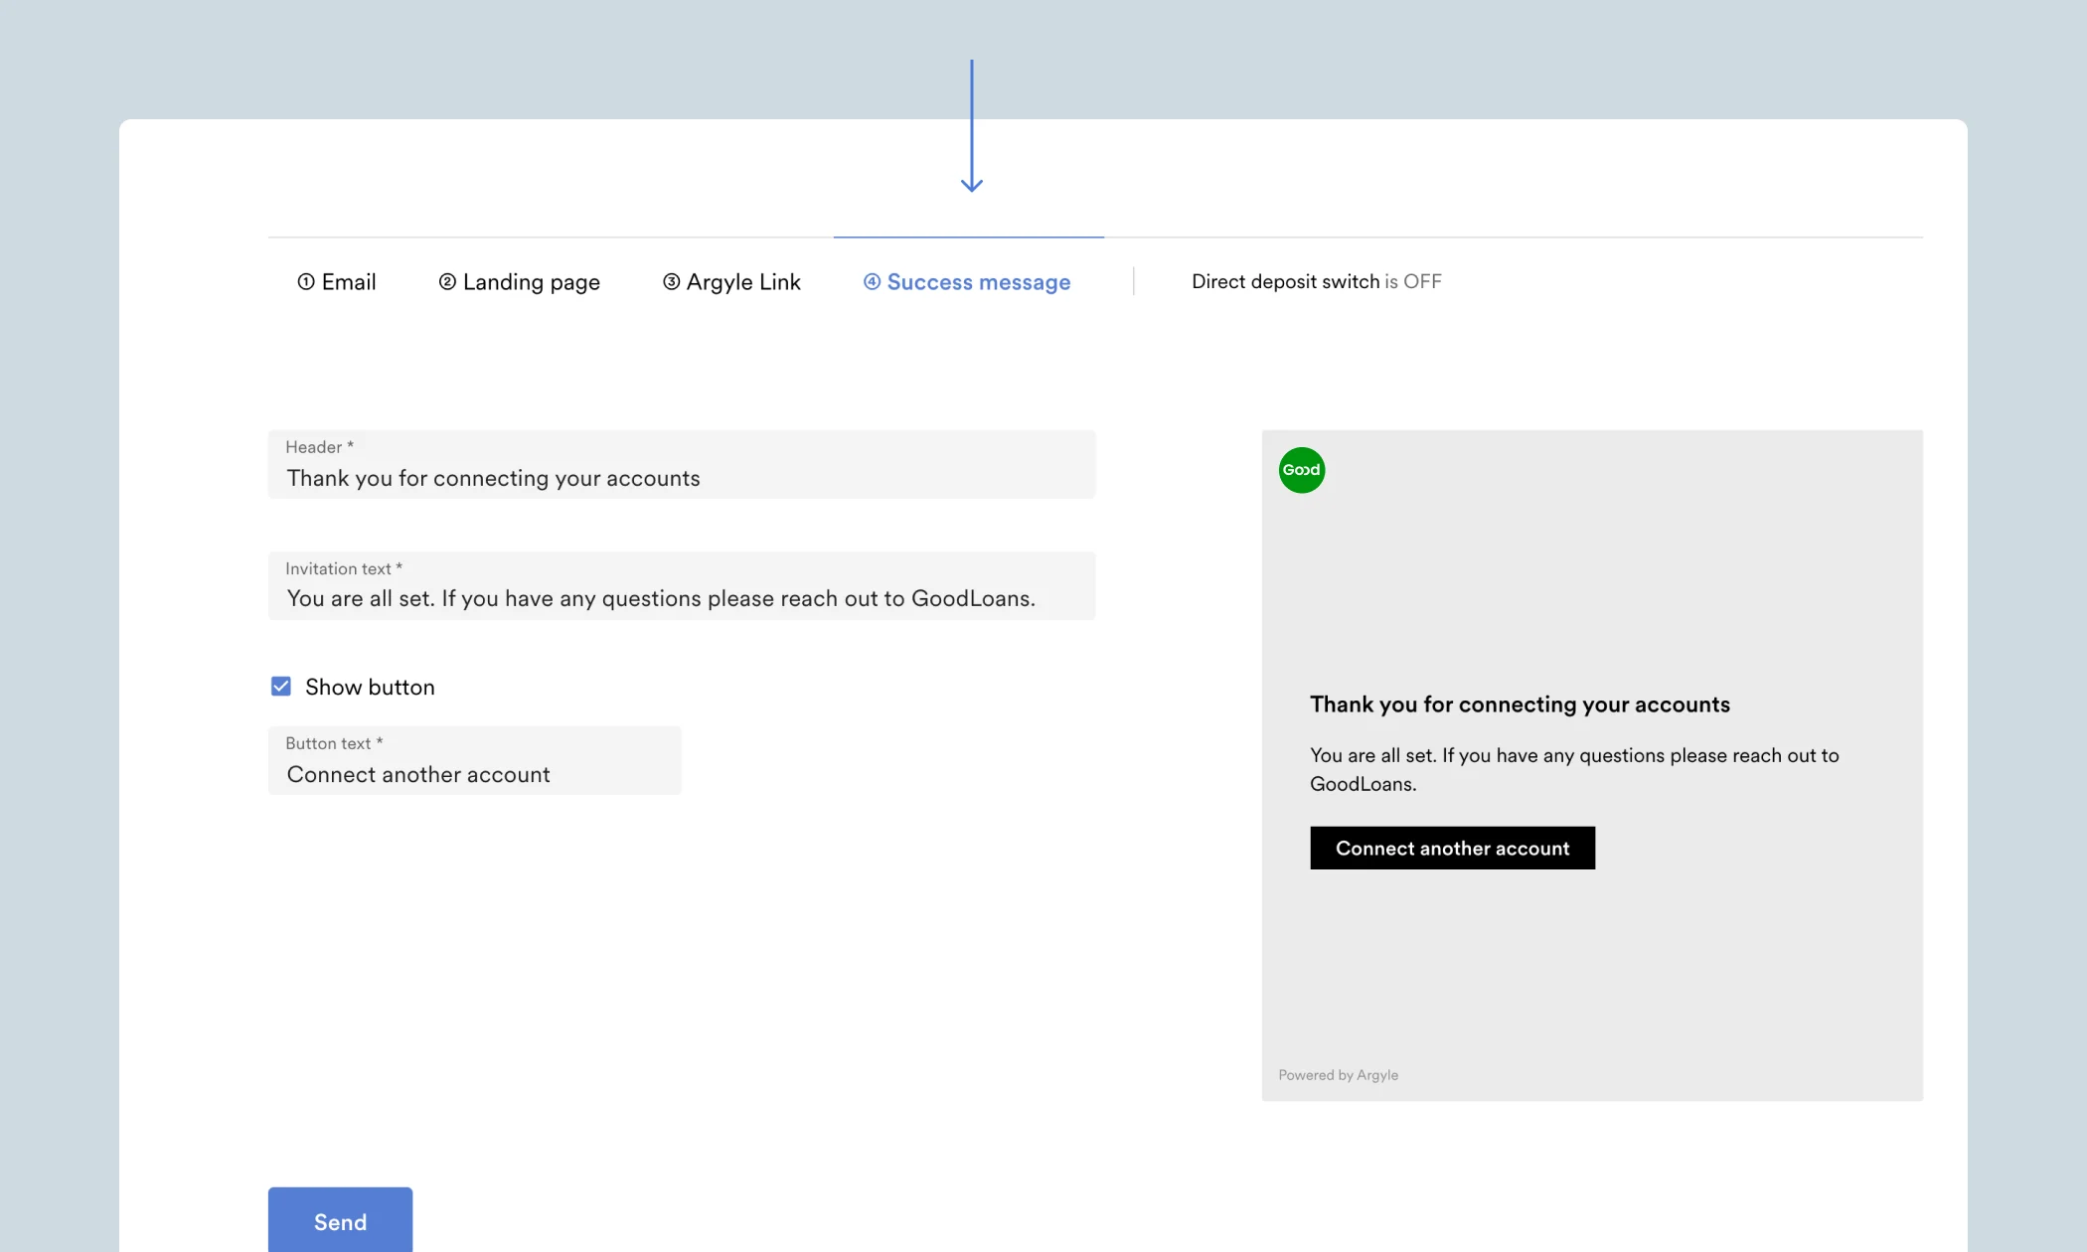Click the Powered by Argyle text

(x=1338, y=1075)
